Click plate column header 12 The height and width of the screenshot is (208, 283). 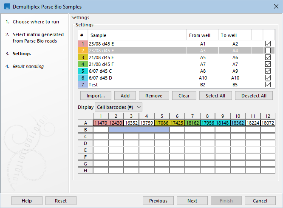(x=268, y=116)
